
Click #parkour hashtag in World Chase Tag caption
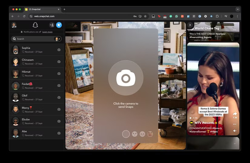221,34
